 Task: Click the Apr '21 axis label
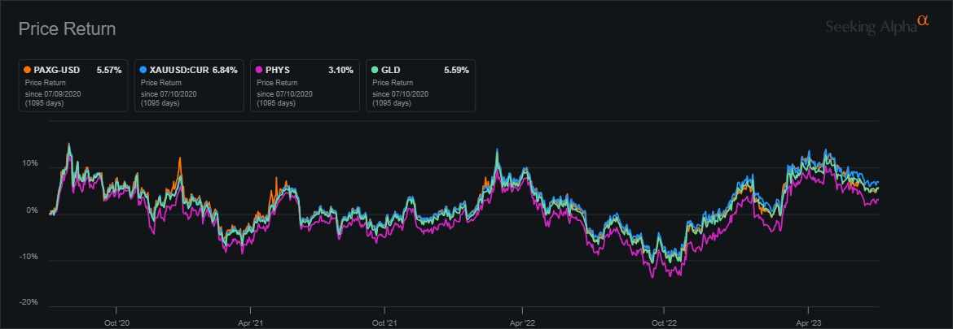[x=250, y=323]
